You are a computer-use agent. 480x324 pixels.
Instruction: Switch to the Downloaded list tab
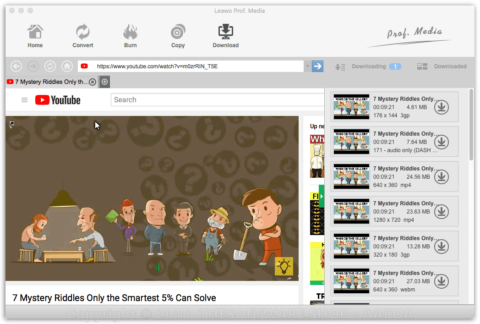442,66
